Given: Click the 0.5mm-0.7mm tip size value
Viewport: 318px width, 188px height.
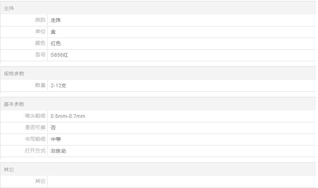Looking at the screenshot, I should [68, 116].
